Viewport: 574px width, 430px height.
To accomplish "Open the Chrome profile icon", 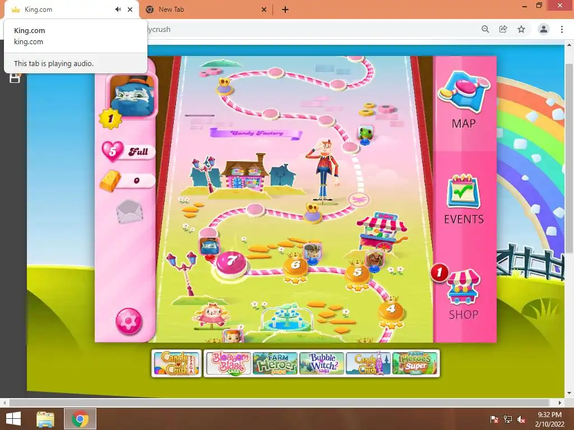I will pos(544,29).
